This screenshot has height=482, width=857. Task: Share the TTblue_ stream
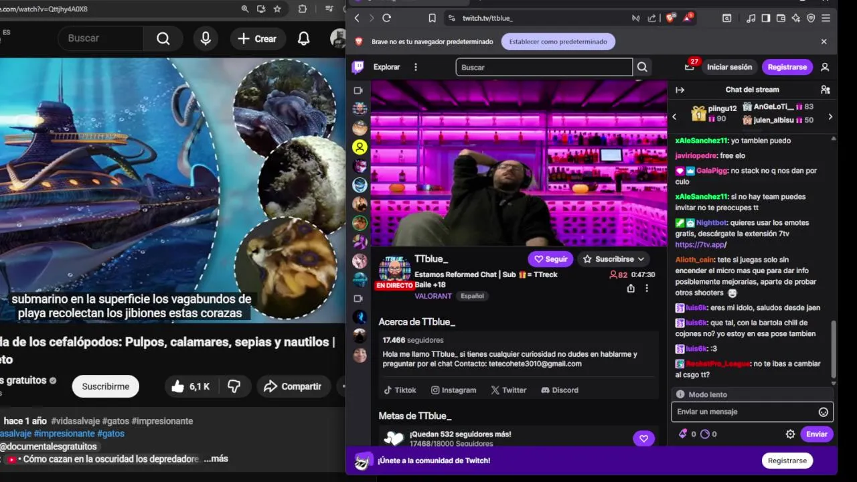click(631, 288)
